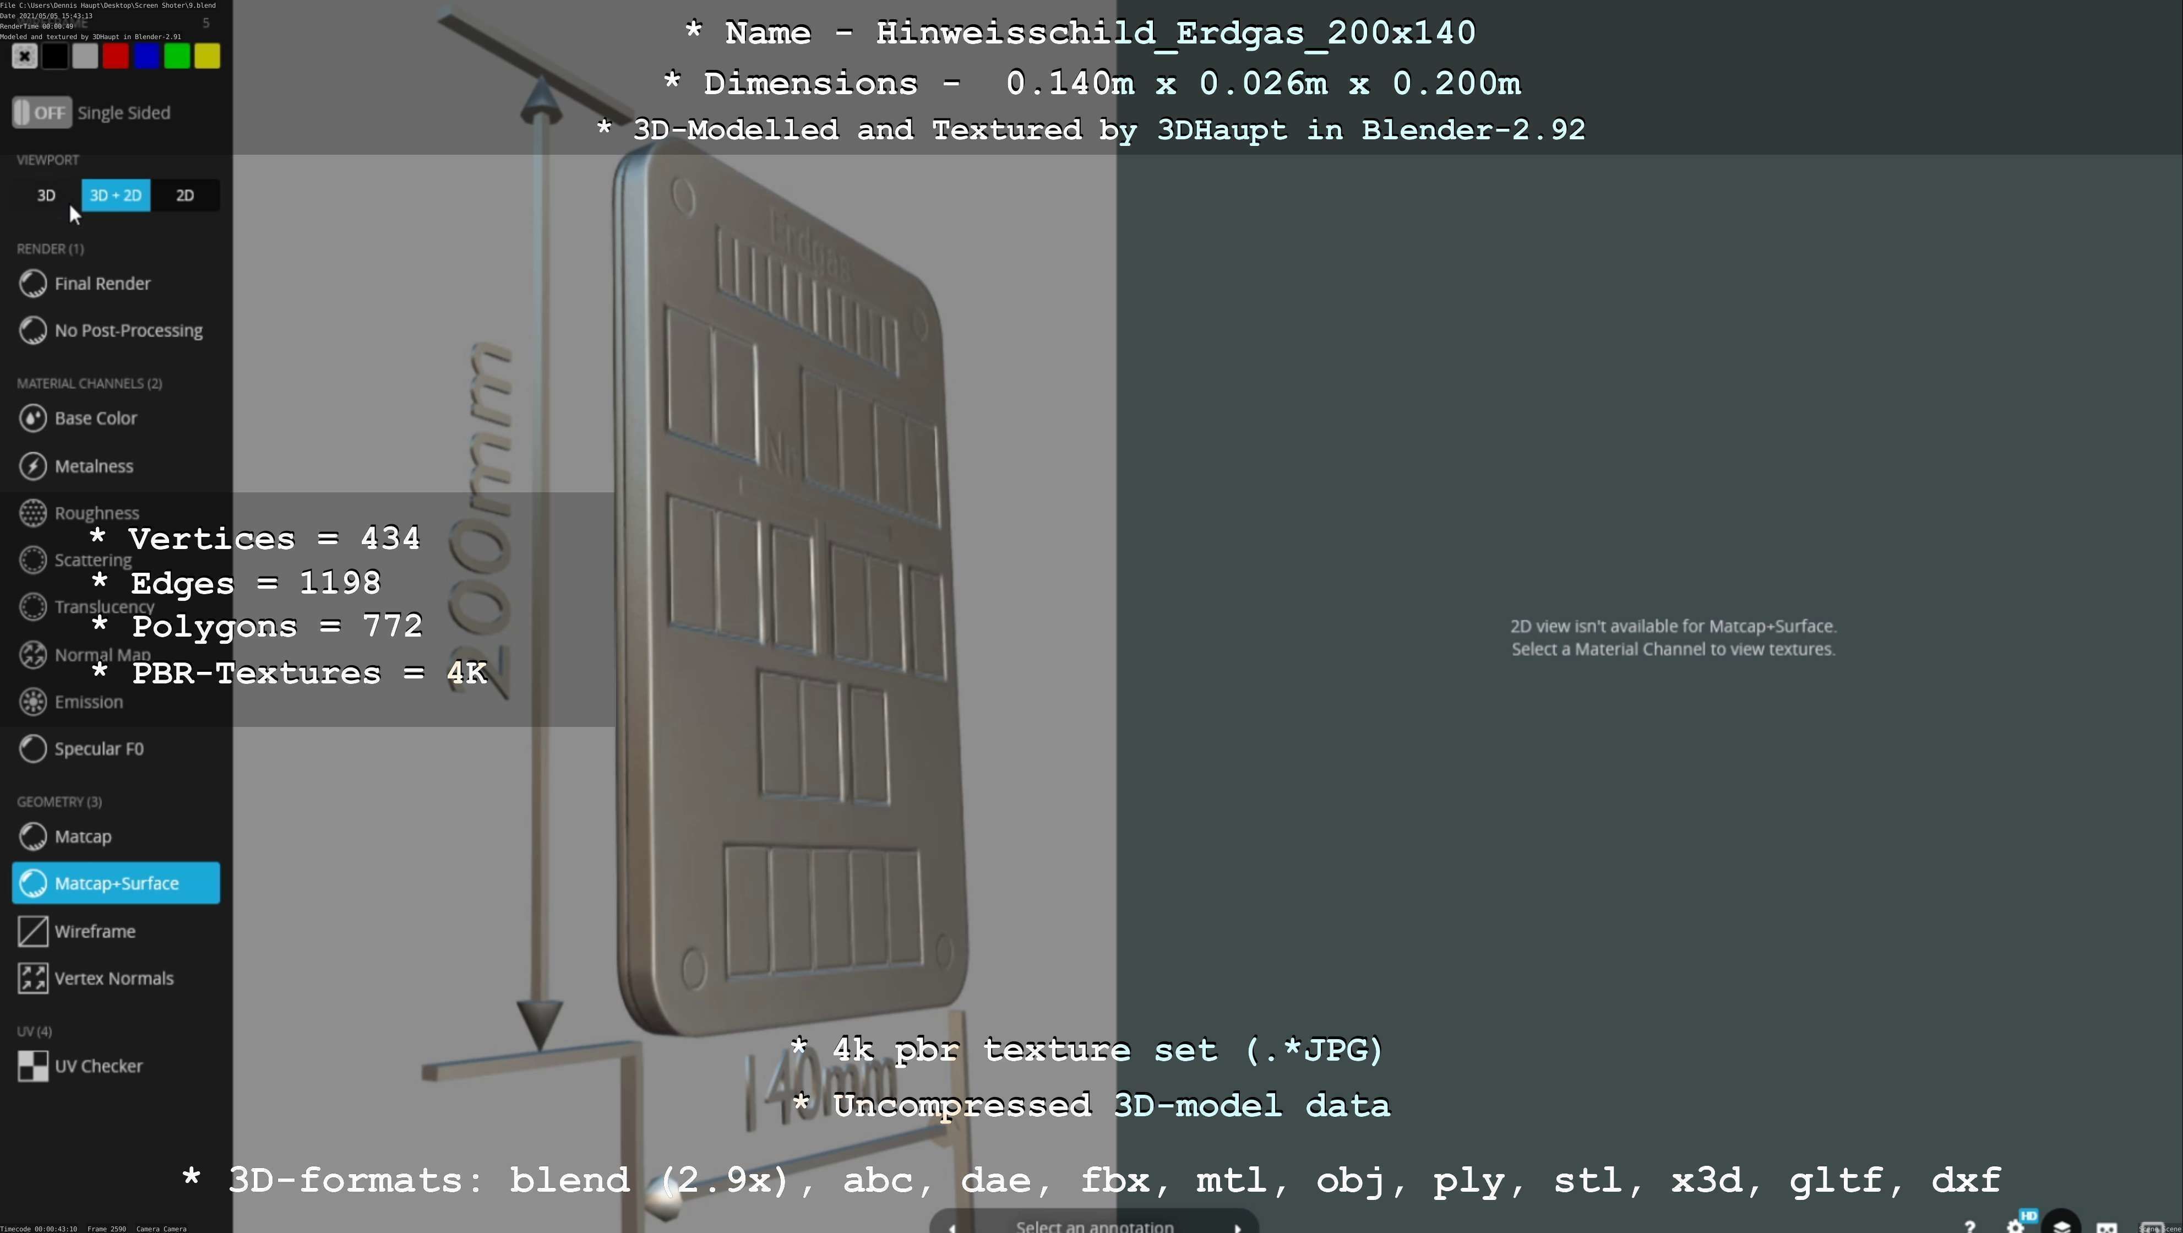Pick the gray background swatch

click(85, 57)
